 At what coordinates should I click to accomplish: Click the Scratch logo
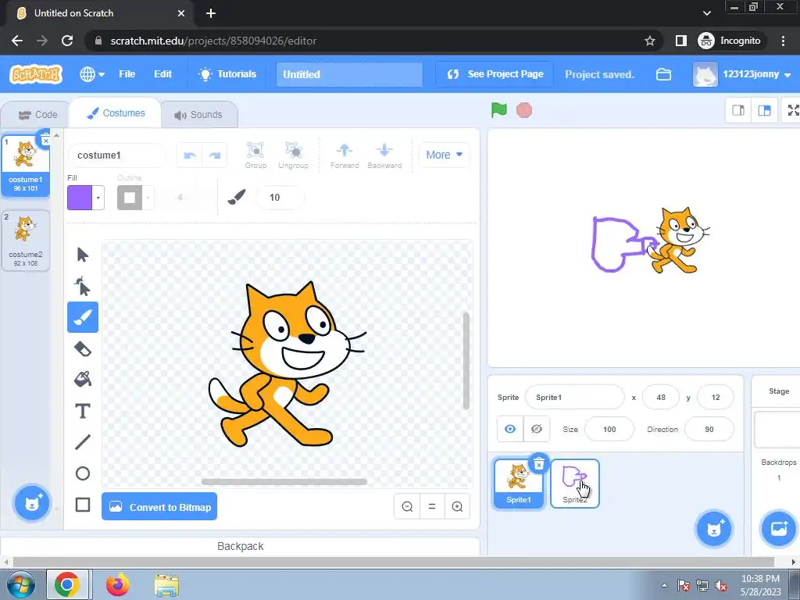pyautogui.click(x=36, y=74)
